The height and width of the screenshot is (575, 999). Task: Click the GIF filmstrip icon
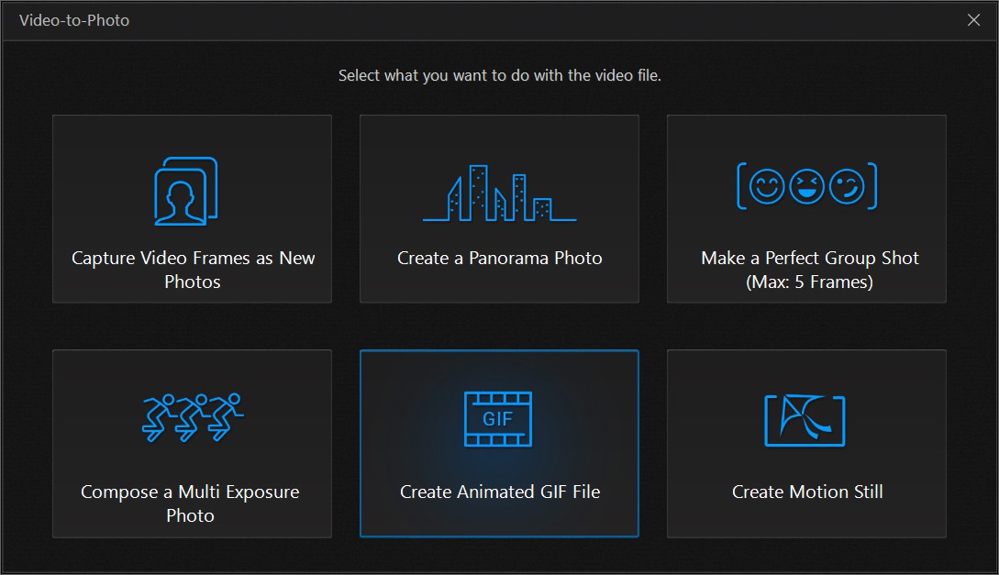tap(497, 419)
